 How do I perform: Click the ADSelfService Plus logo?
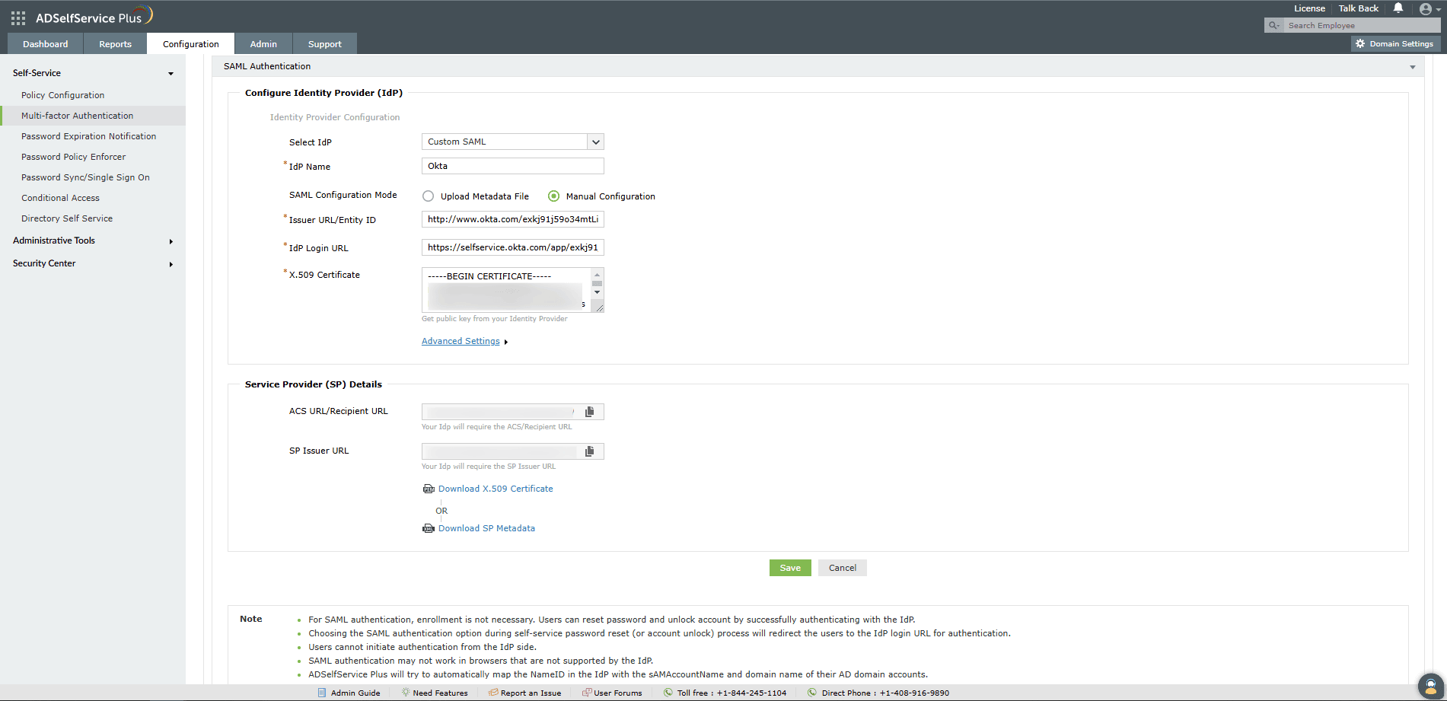[x=94, y=17]
